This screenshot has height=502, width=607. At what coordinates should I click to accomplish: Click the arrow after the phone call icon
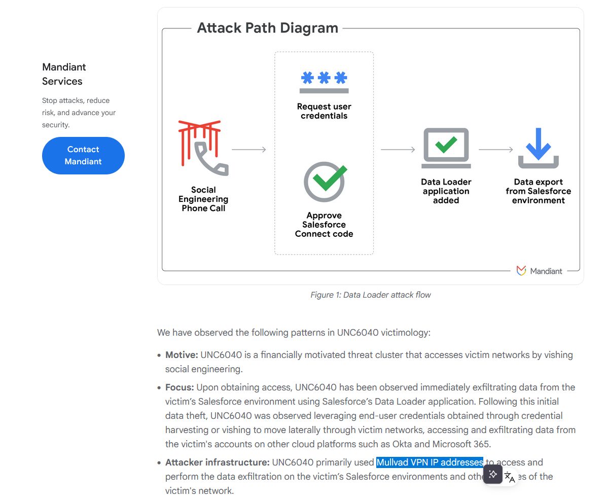(x=249, y=150)
